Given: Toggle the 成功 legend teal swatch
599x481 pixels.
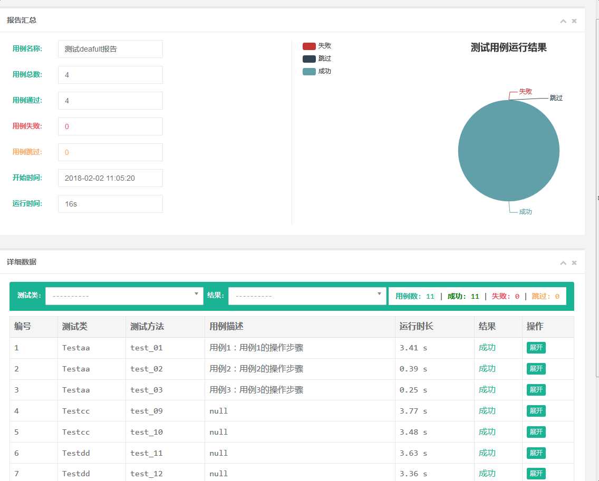Looking at the screenshot, I should pos(309,72).
